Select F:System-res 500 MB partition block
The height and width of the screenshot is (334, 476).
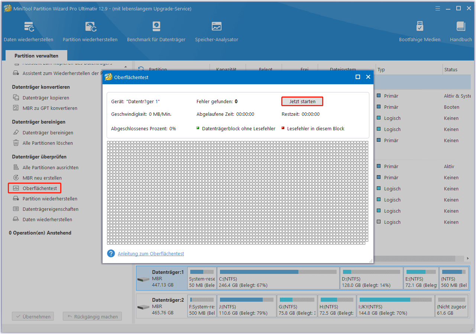[x=202, y=307]
